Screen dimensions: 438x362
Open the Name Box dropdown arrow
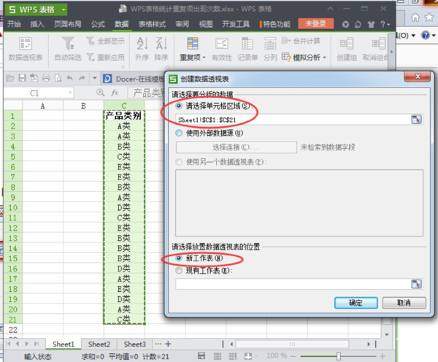tap(70, 93)
